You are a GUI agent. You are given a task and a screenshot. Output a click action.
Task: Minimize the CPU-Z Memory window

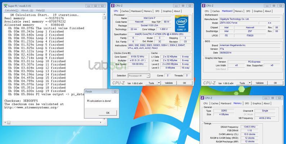[266, 98]
